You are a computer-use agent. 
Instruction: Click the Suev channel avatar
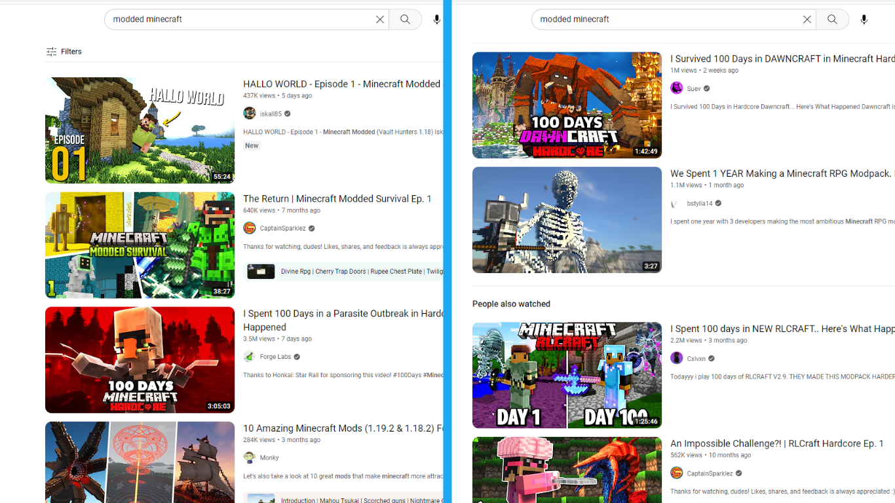676,88
